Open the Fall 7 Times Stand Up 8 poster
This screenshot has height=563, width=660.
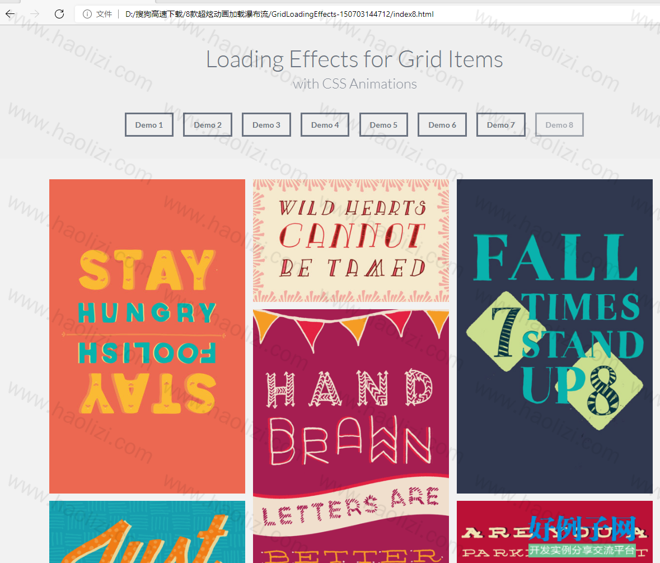point(555,336)
